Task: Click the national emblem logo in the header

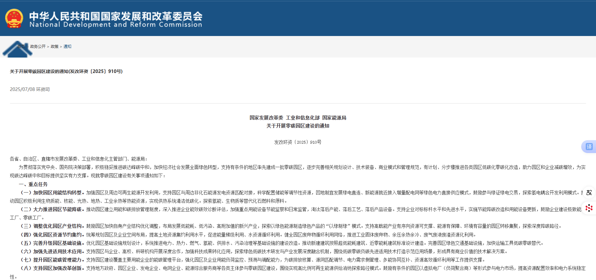Action: 14,18
